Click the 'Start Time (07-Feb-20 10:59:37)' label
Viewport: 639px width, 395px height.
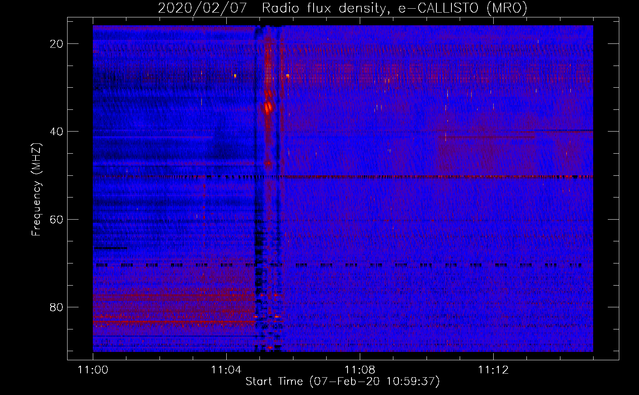coord(342,382)
